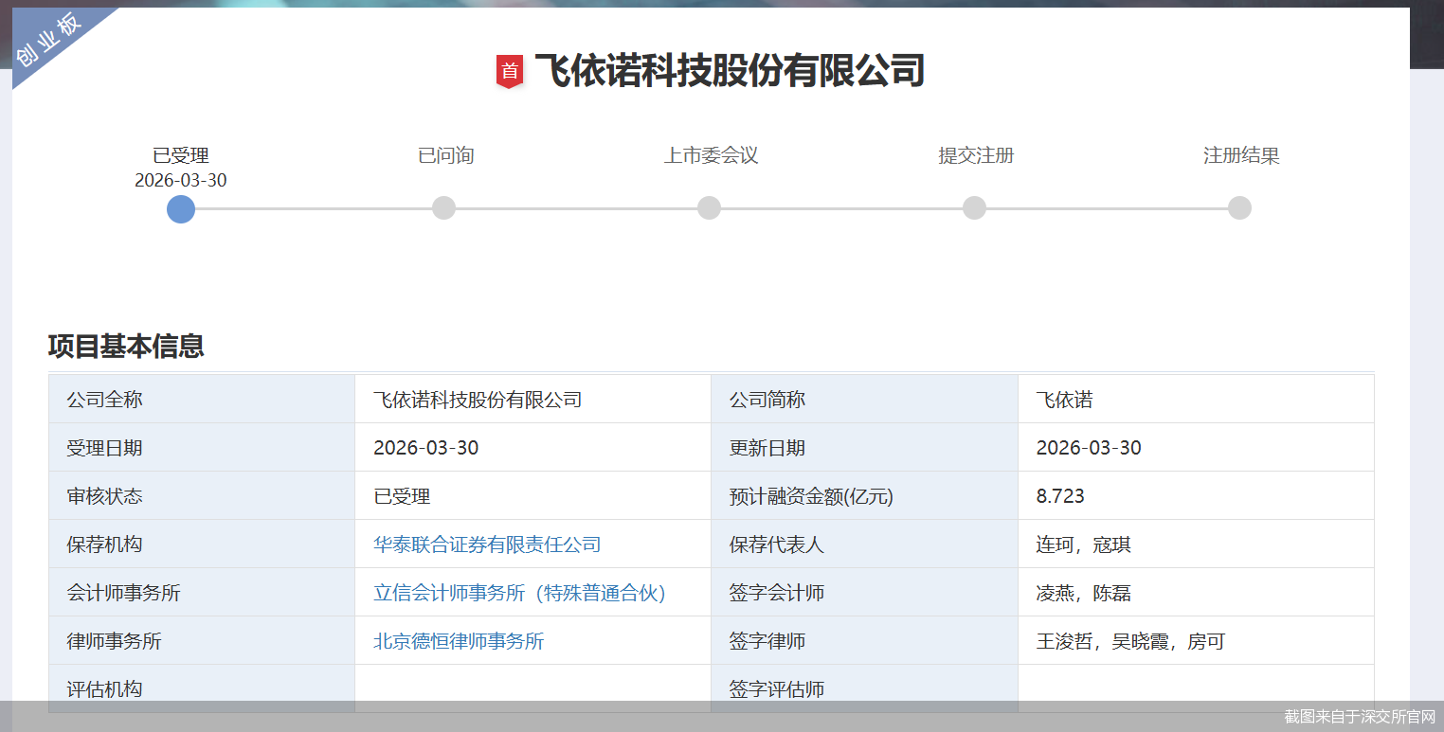Select the blue 已受理 progress dot

(x=180, y=209)
